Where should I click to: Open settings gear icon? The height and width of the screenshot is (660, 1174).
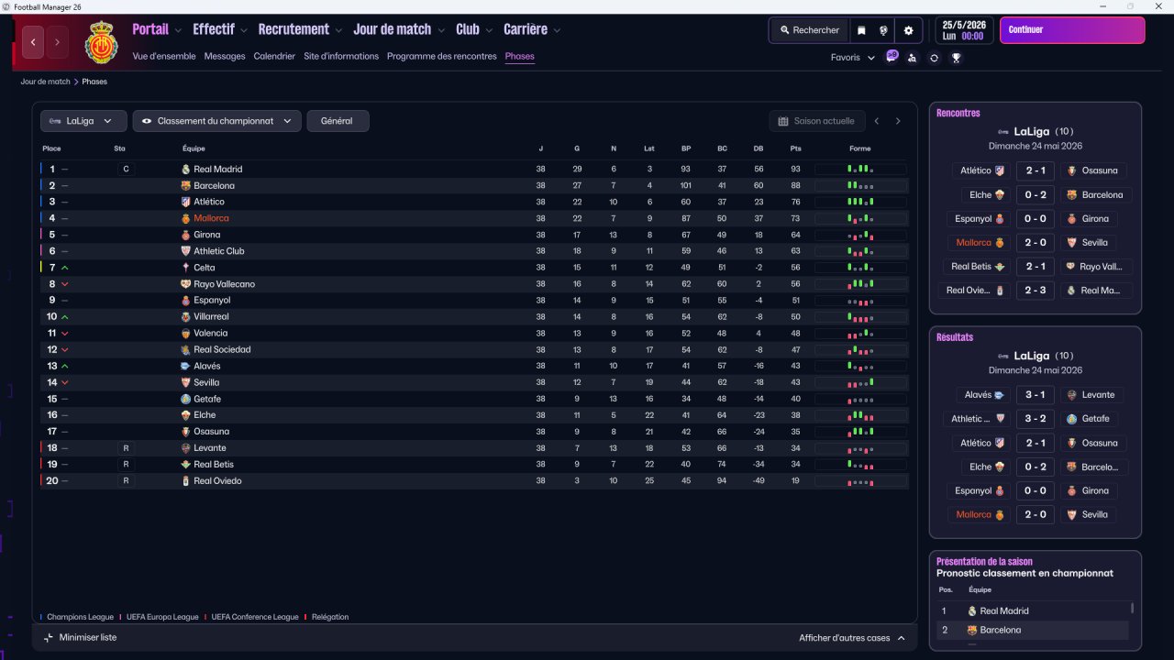coord(908,30)
